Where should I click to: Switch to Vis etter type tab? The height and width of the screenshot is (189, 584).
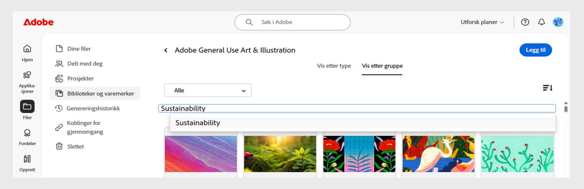(x=334, y=66)
